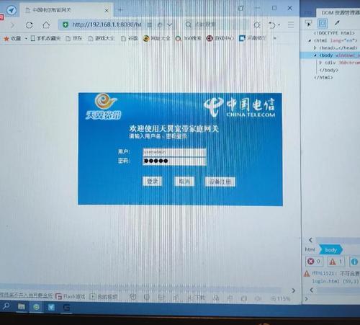Screen dimensions: 360x325
Task: Close the 中国电信智能网关 tab
Action: [x=107, y=10]
